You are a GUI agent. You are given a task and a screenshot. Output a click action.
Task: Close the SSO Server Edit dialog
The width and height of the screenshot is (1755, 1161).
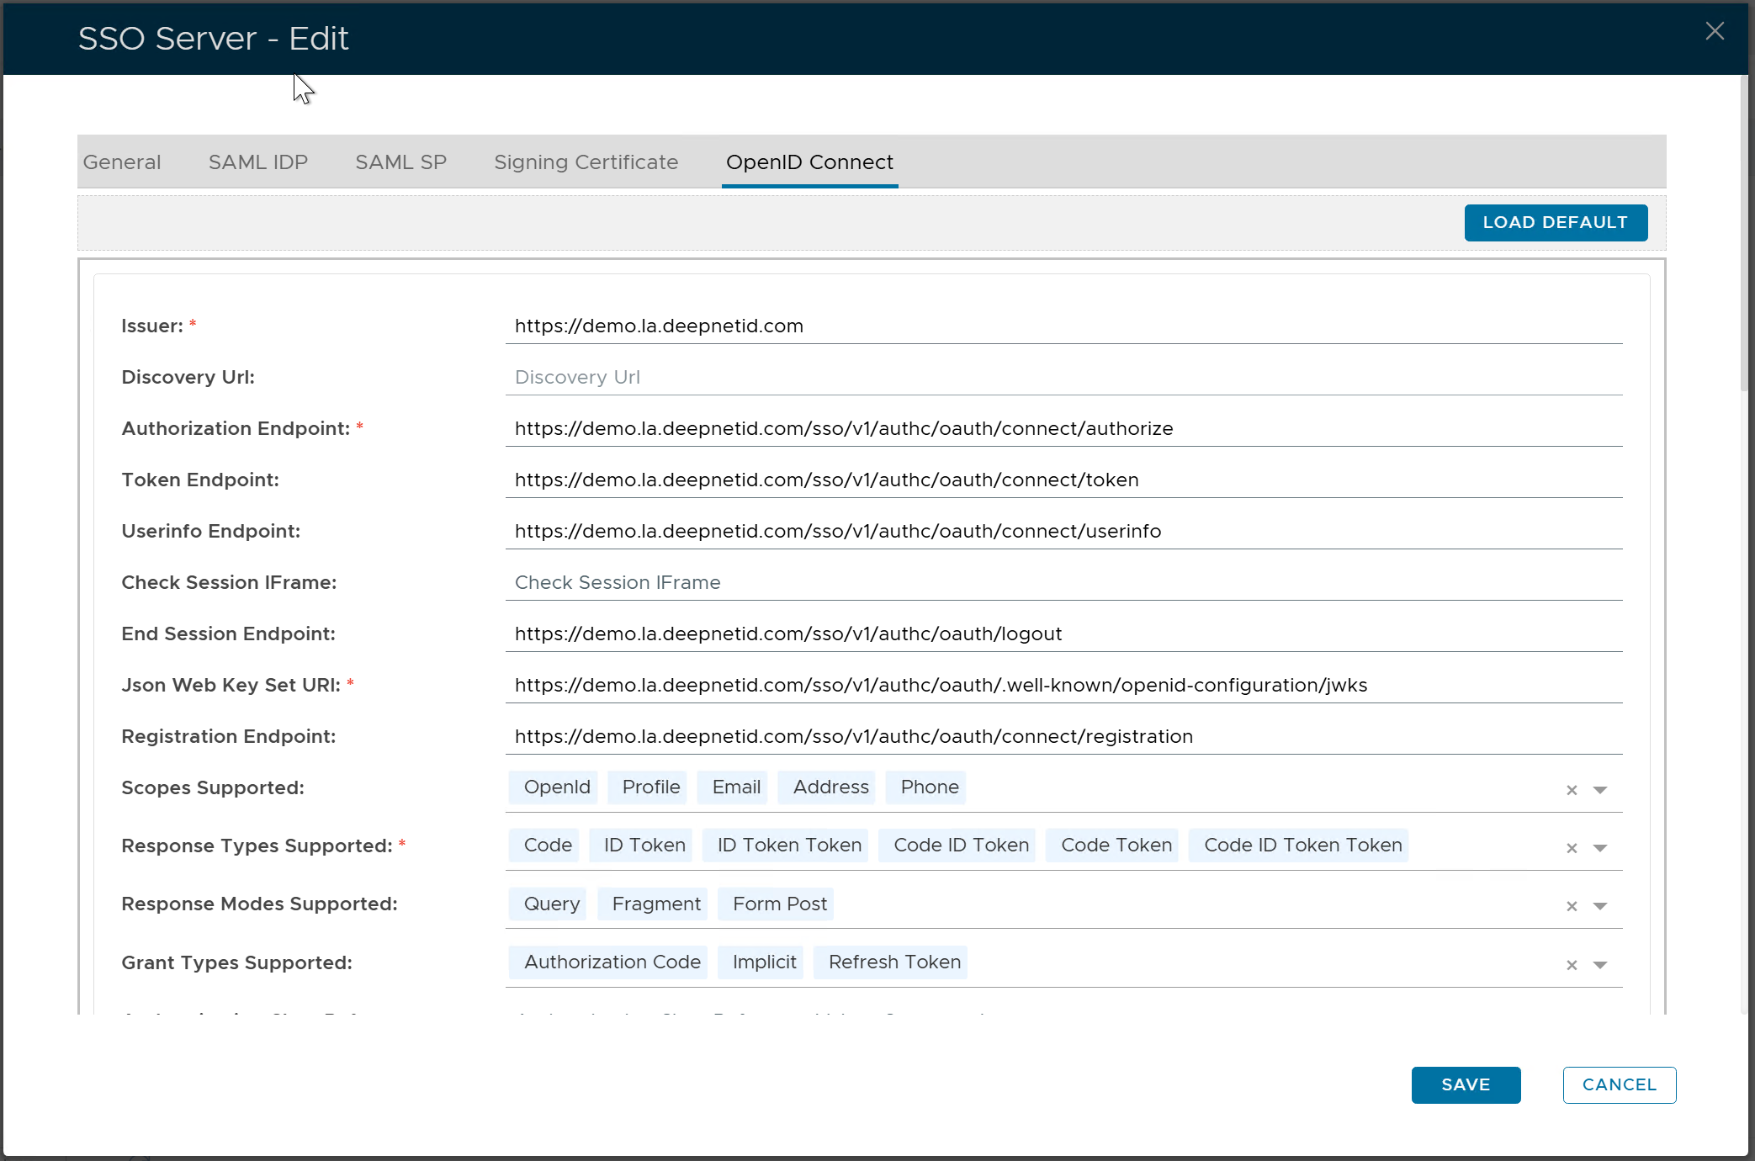[x=1714, y=31]
